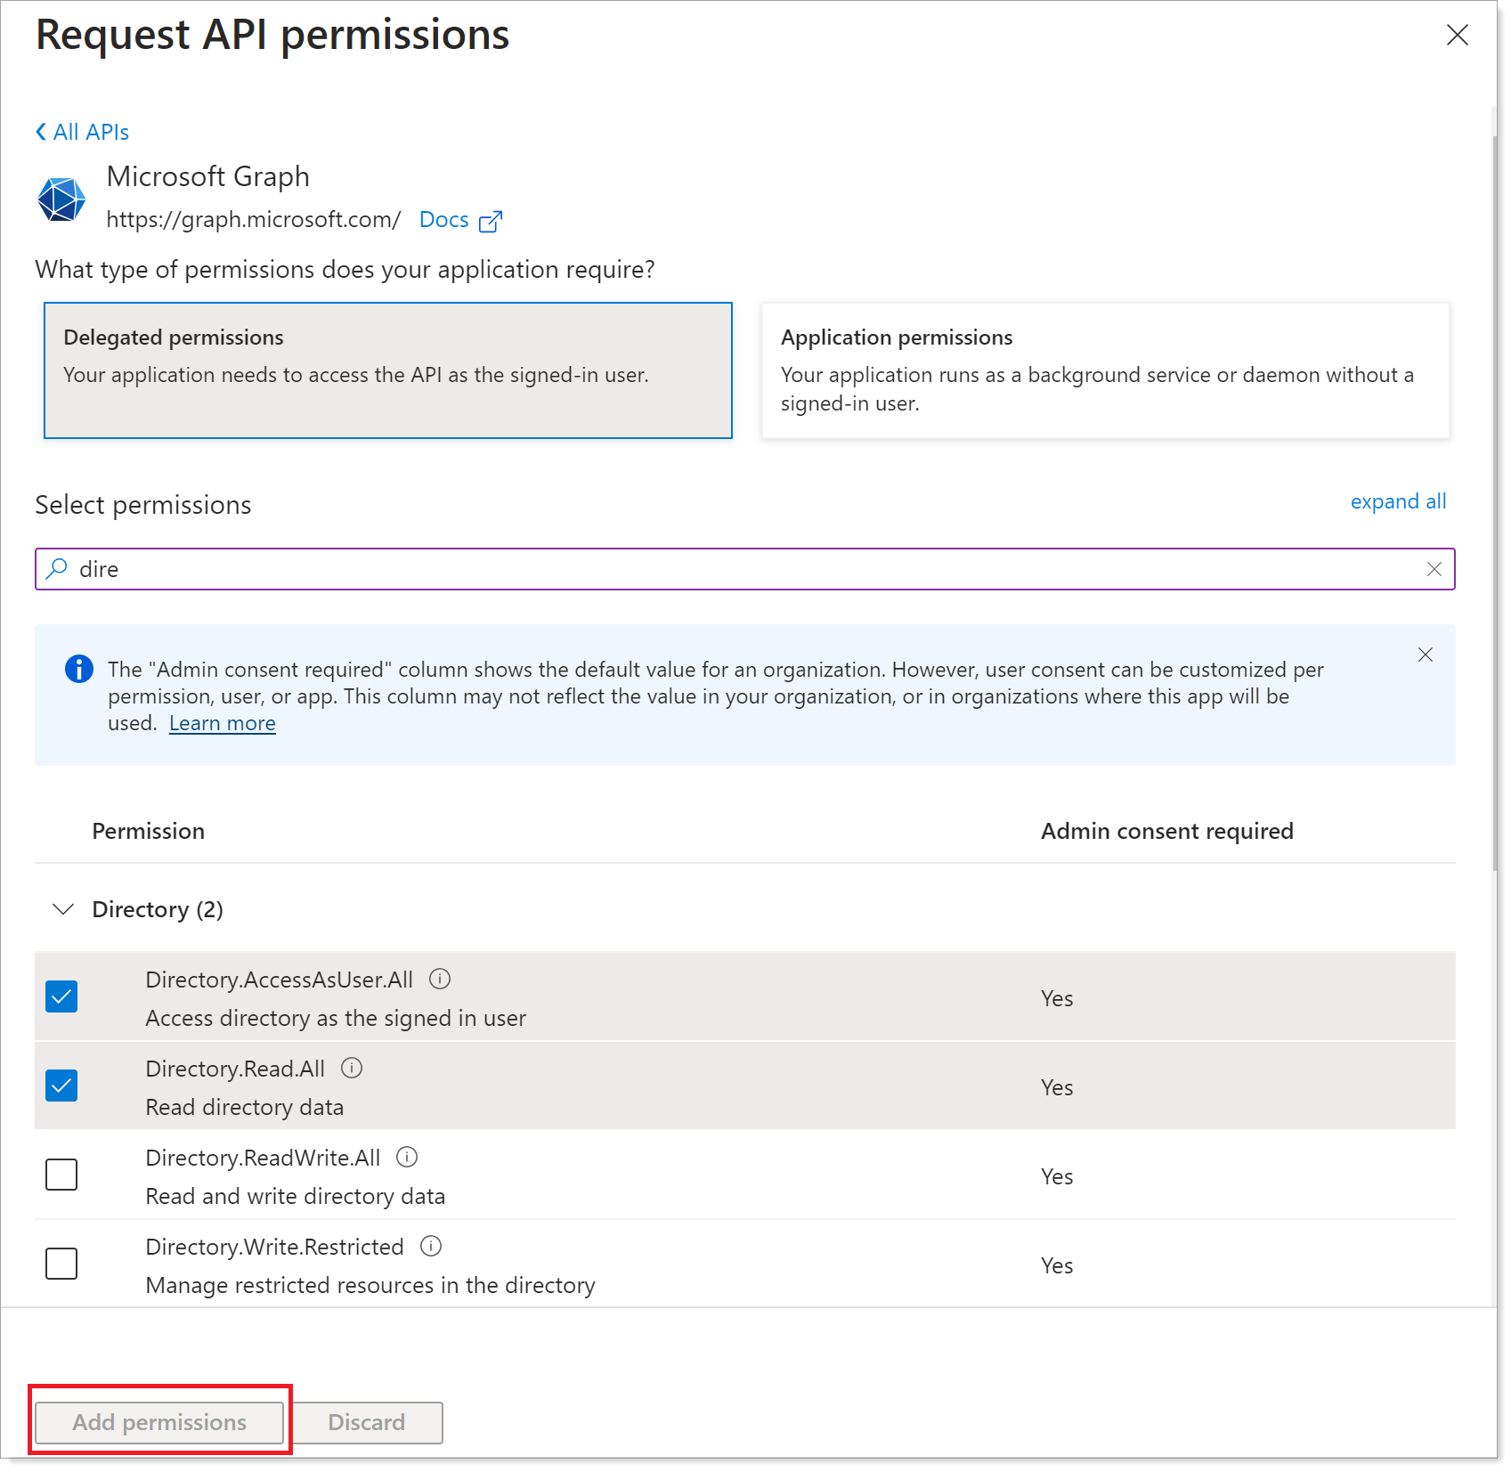Click 'Manage restricted resources in the directory' text

(x=370, y=1285)
